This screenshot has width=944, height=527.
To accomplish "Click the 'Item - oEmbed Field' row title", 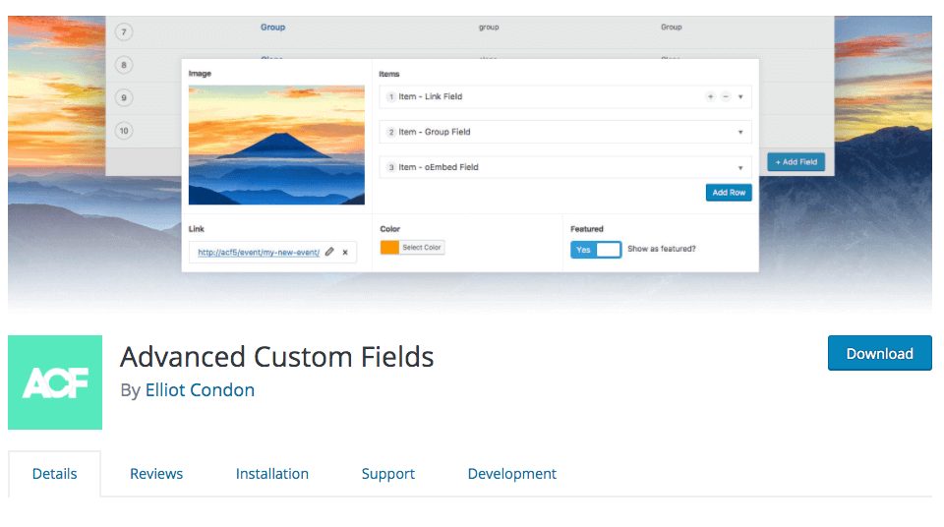I will coord(439,167).
